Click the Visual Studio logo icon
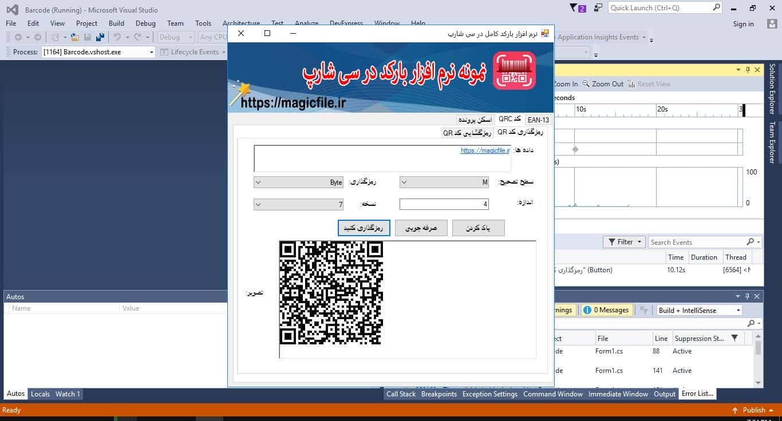This screenshot has height=421, width=782. pyautogui.click(x=12, y=9)
